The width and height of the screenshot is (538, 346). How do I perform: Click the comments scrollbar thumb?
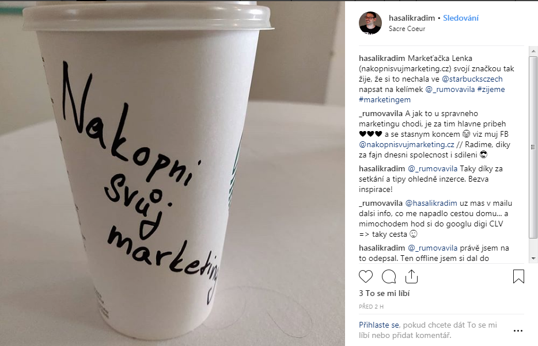coord(533,147)
